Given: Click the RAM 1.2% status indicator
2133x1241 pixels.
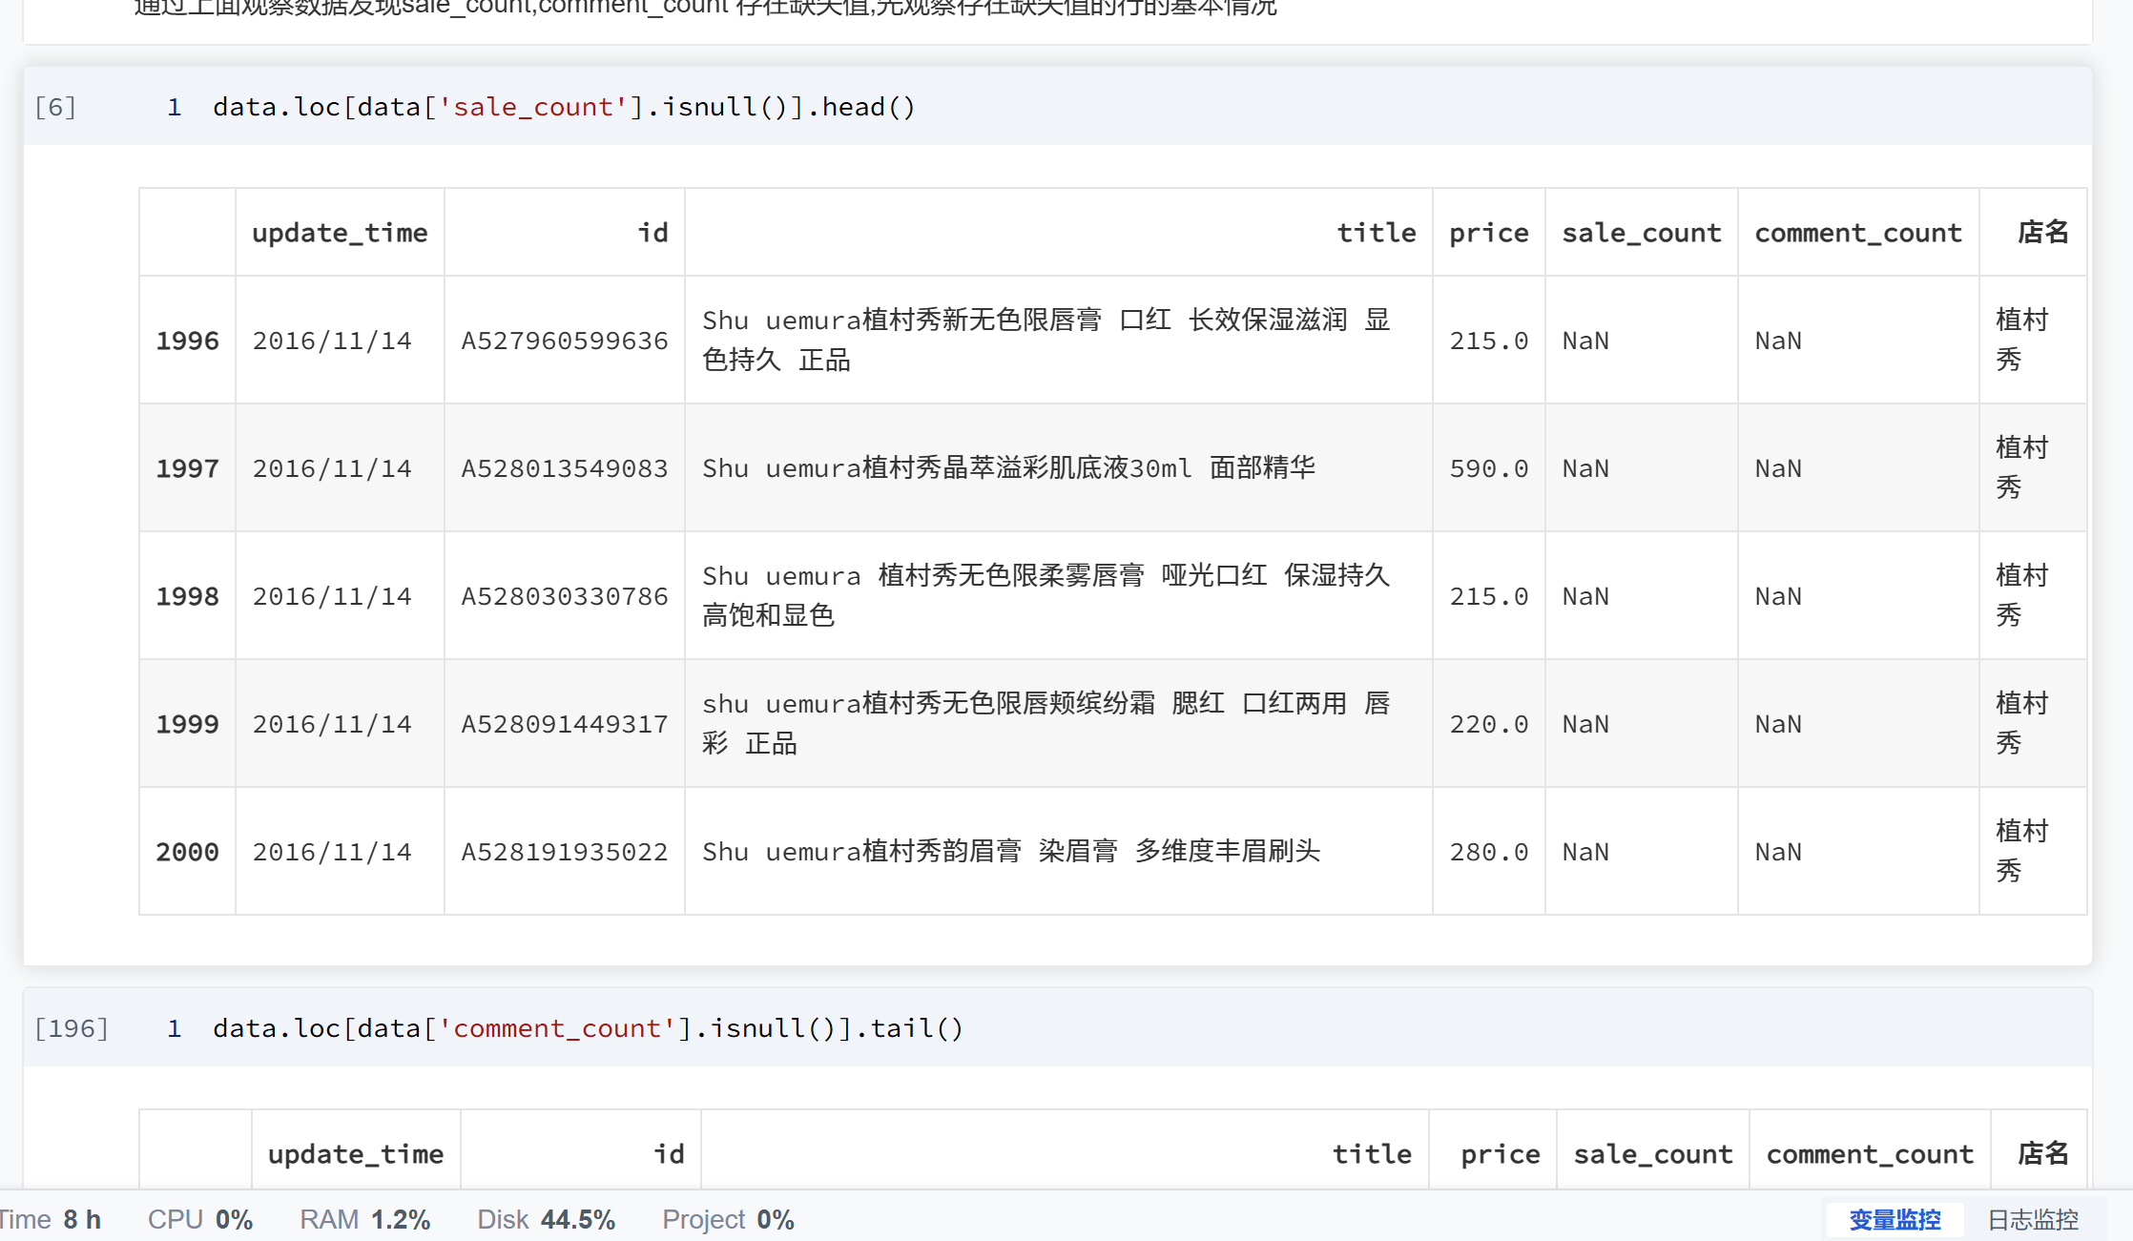Looking at the screenshot, I should (x=364, y=1219).
